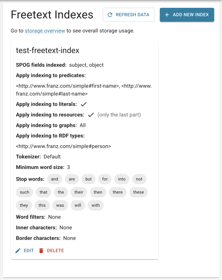
Task: Click the 'these' stop word chip
Action: pos(138,192)
